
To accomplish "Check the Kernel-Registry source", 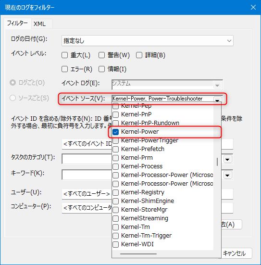I will click(115, 192).
